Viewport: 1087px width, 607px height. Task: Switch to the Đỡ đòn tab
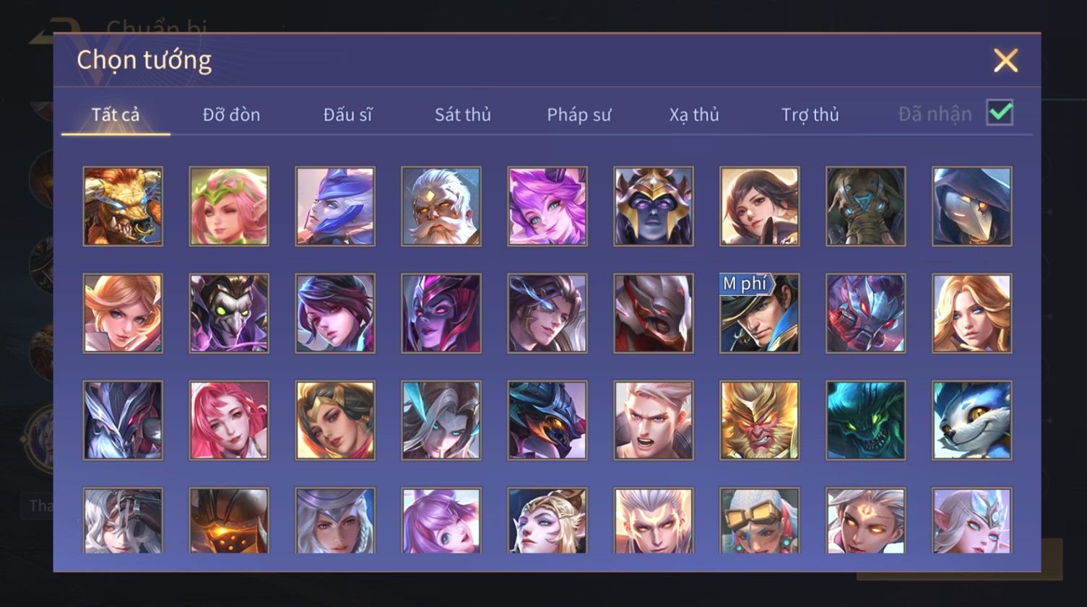pyautogui.click(x=231, y=114)
